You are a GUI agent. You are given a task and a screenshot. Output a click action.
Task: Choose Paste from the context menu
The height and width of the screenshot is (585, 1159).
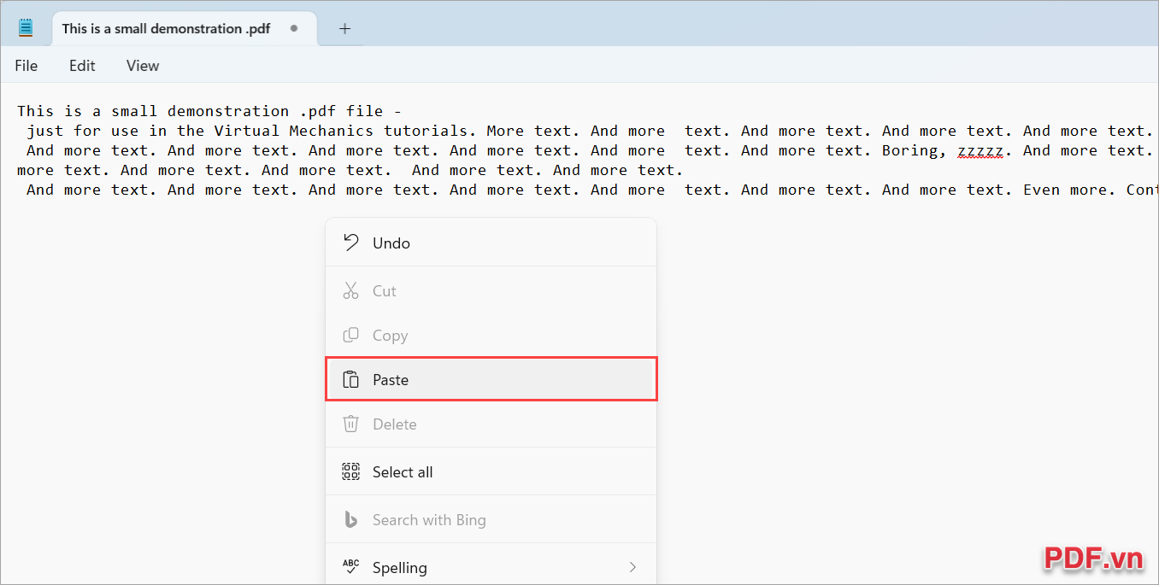click(x=491, y=379)
